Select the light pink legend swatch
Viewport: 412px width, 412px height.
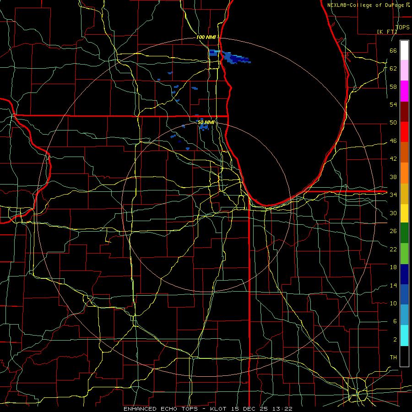pos(404,70)
